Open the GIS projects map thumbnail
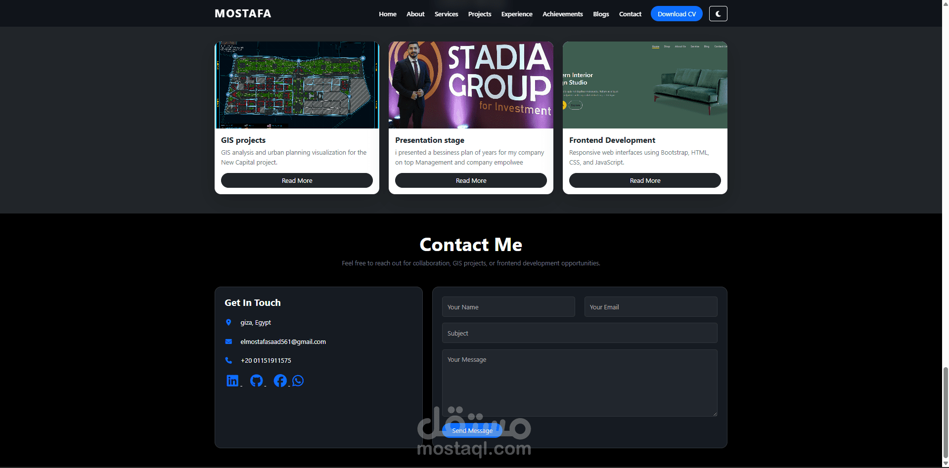Screen dimensions: 949x468 tap(297, 85)
